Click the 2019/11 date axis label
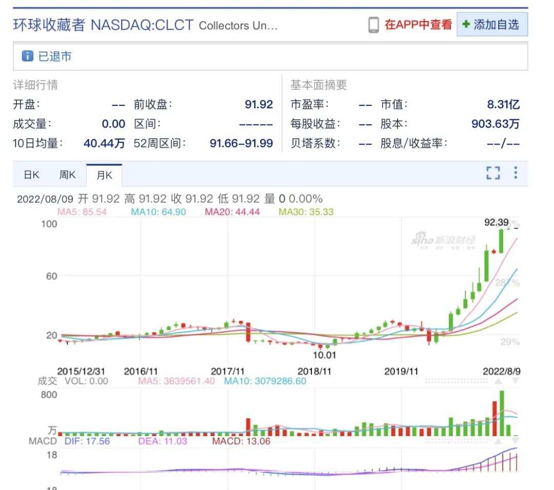The height and width of the screenshot is (490, 554). point(401,371)
